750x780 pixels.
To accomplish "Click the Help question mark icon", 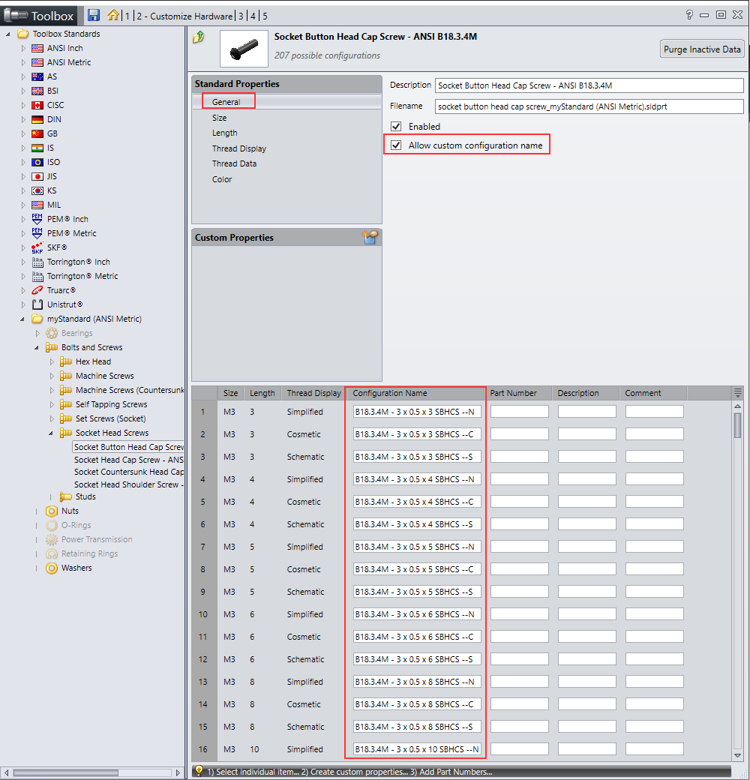I will [x=688, y=15].
